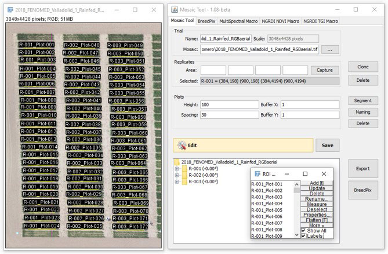Screen dimensions: 388x254
Task: Click the Selected replicate coordinates field
Action: (270, 81)
